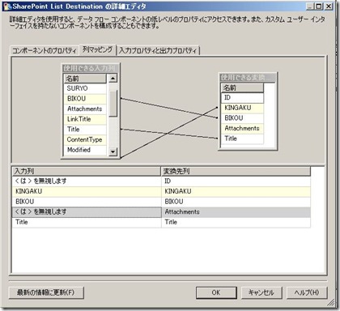Maximize the advanced editor dialog

319,6
